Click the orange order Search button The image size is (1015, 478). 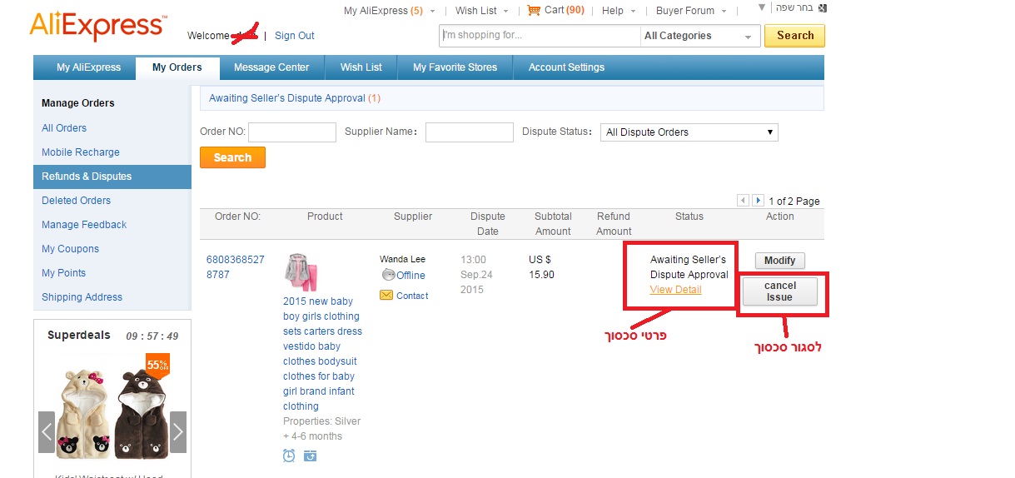[232, 157]
